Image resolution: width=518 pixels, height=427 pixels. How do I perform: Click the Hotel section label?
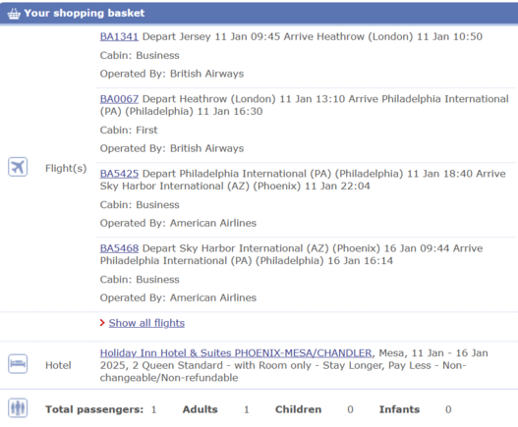pyautogui.click(x=58, y=365)
